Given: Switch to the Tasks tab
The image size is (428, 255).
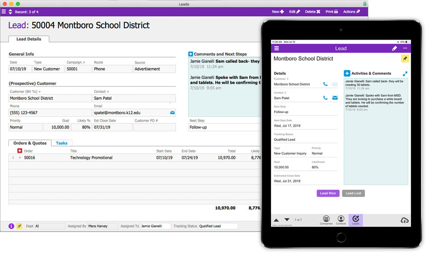Looking at the screenshot, I should point(62,143).
